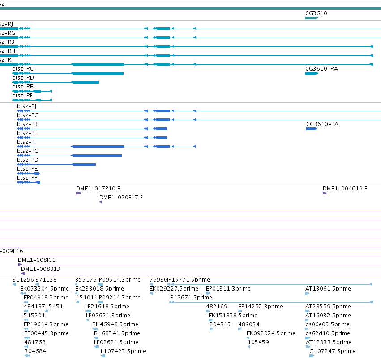This screenshot has width=381, height=358.
Task: Select BAC end DME1-020F17.F label
Action: click(121, 198)
